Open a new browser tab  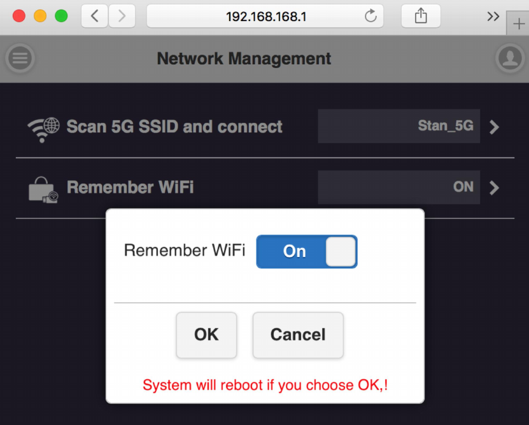point(518,24)
